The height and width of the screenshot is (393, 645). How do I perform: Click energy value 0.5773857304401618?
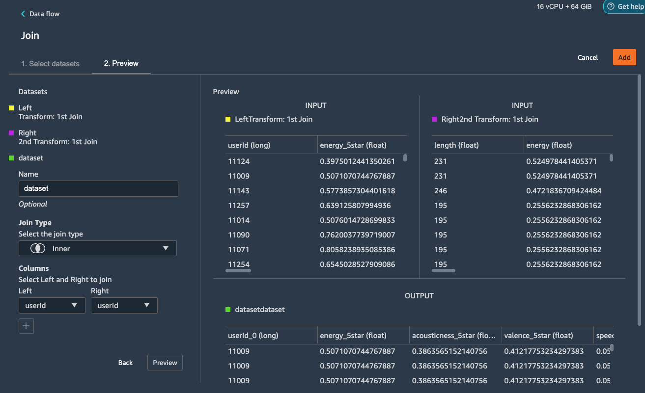coord(358,191)
